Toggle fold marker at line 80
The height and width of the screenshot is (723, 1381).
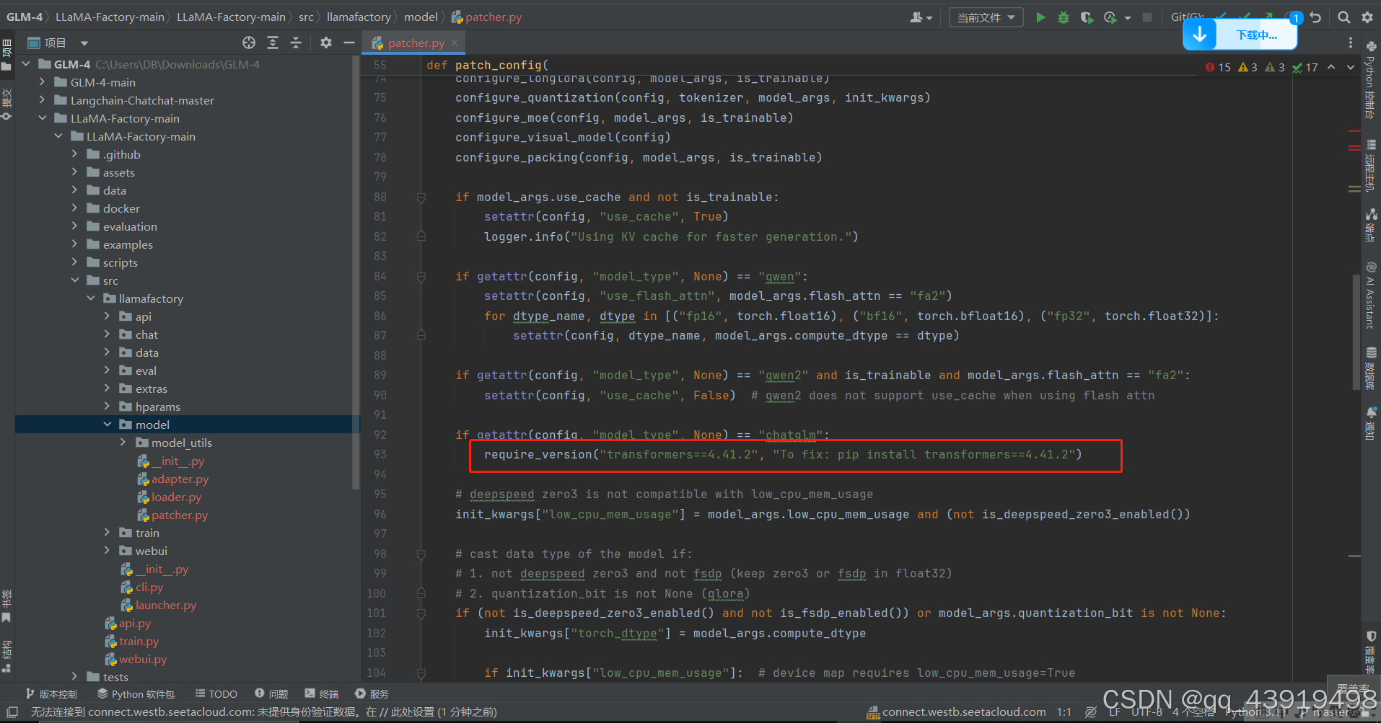(x=421, y=197)
